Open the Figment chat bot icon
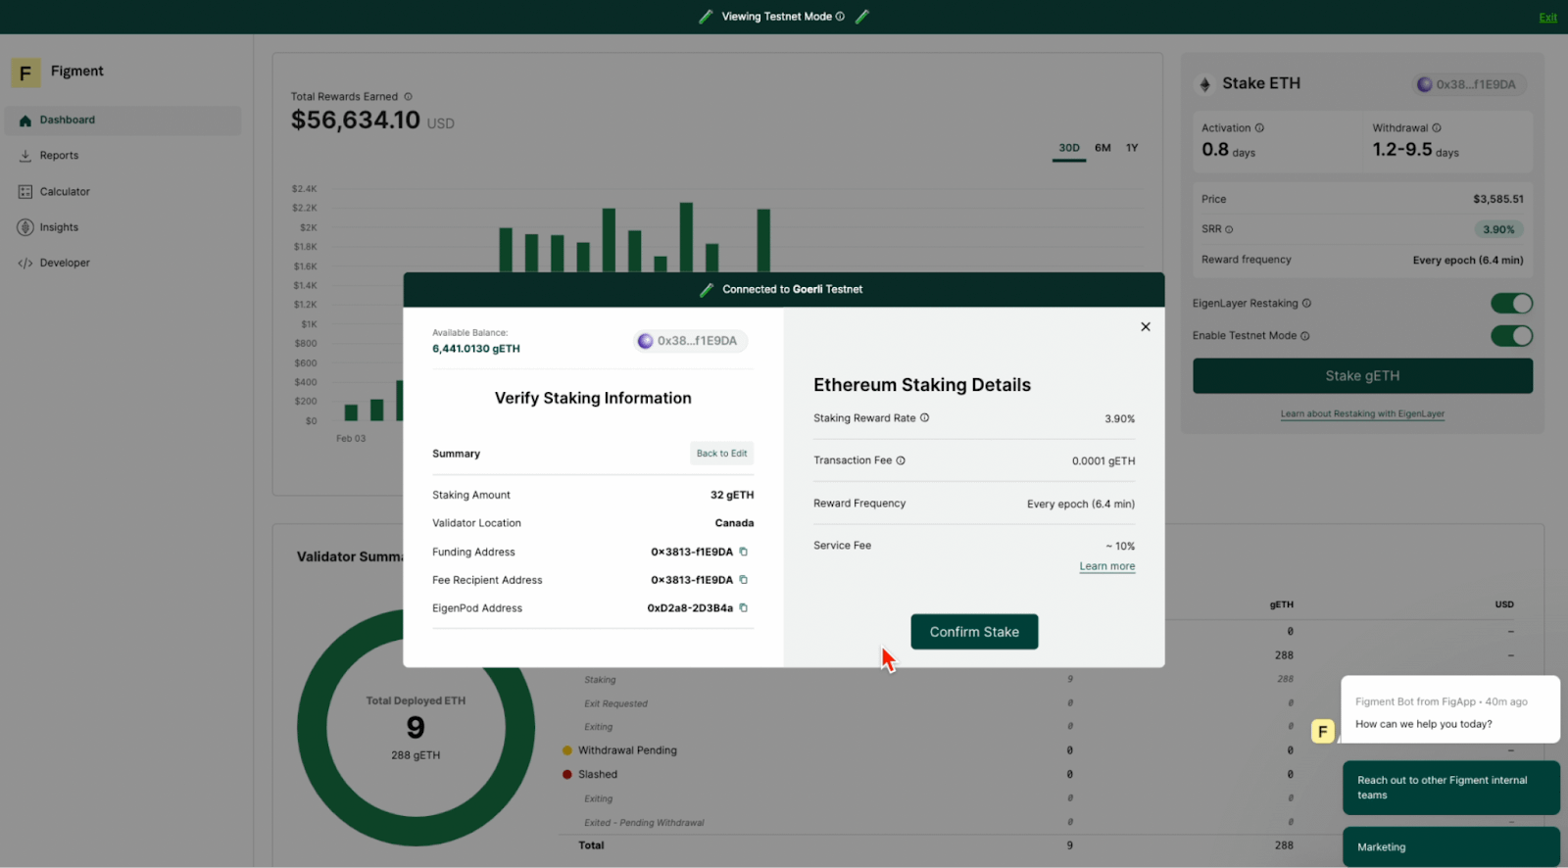Image resolution: width=1568 pixels, height=868 pixels. point(1322,731)
